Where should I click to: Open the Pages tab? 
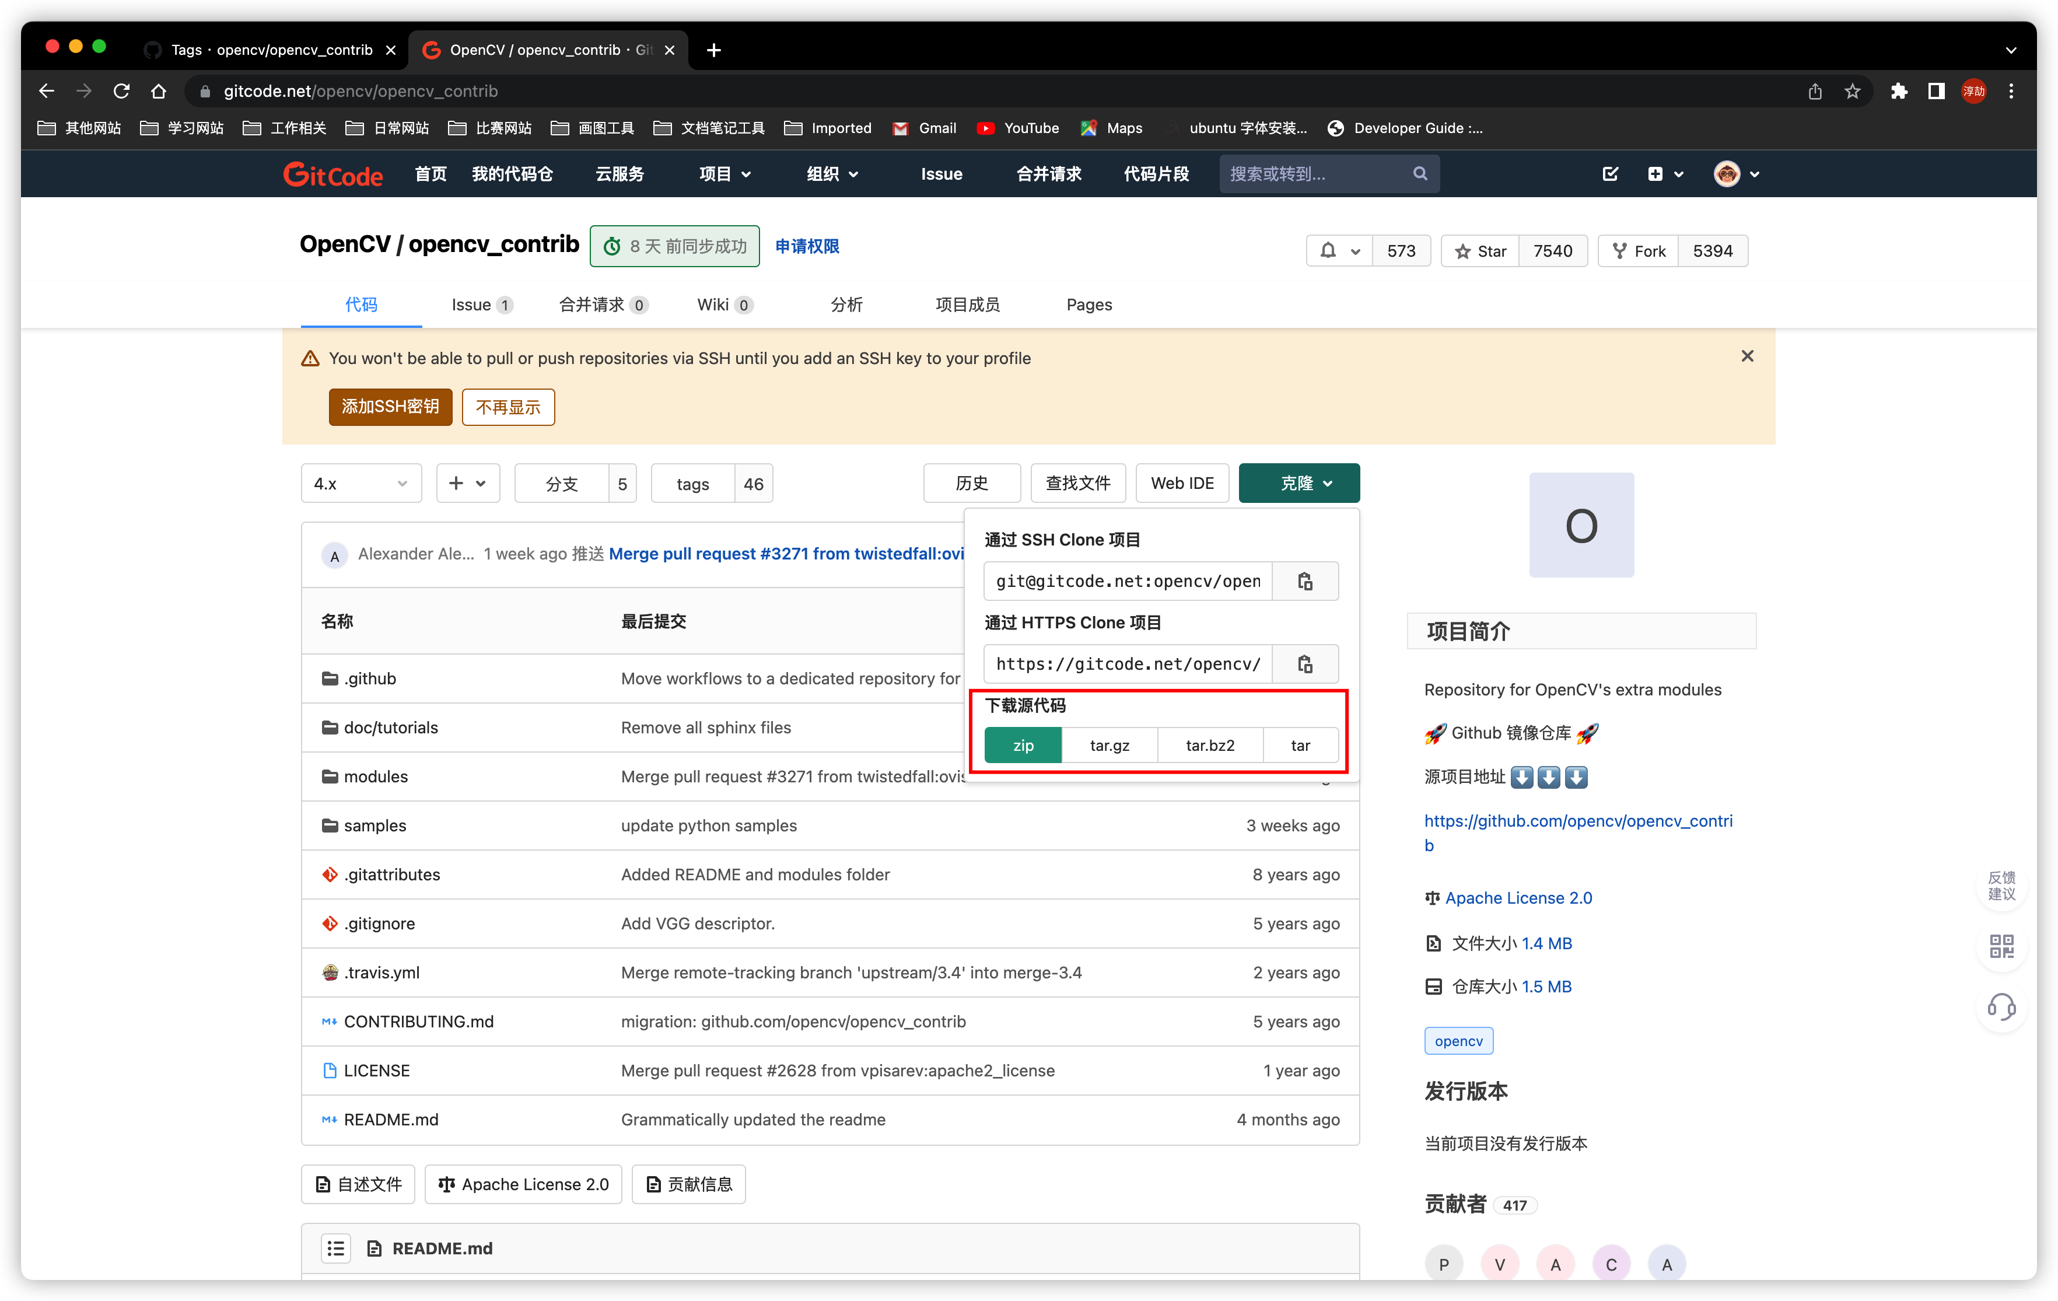coord(1089,305)
